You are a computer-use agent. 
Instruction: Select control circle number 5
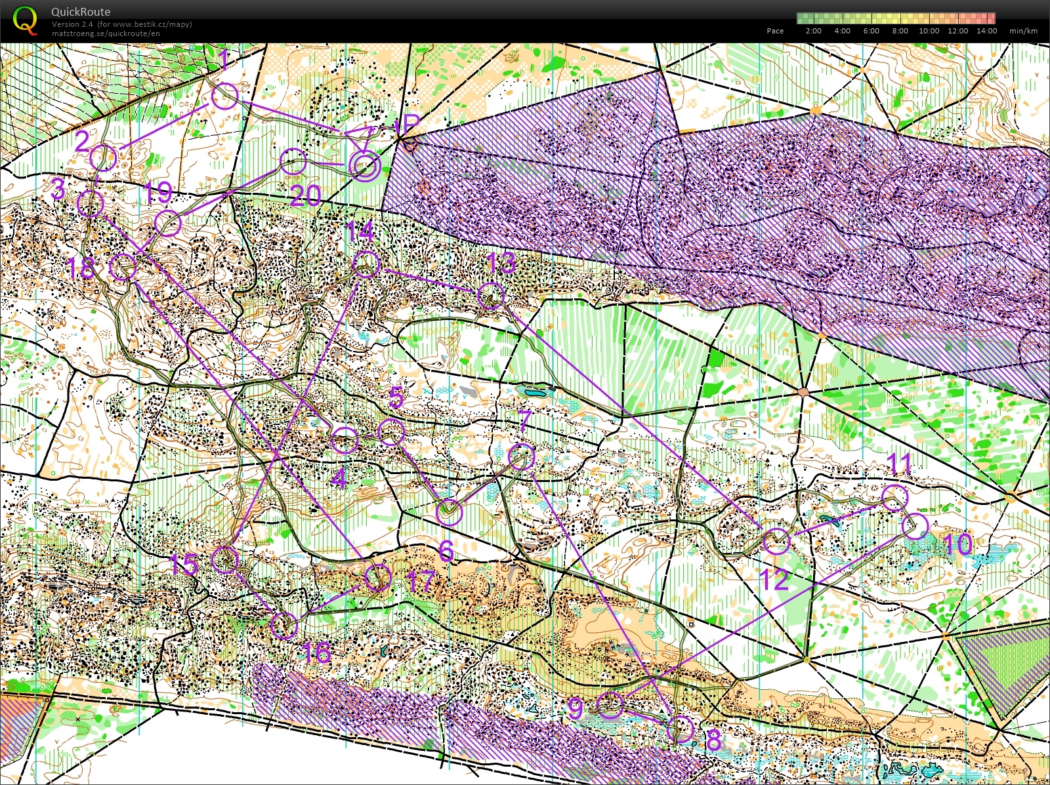coord(392,431)
